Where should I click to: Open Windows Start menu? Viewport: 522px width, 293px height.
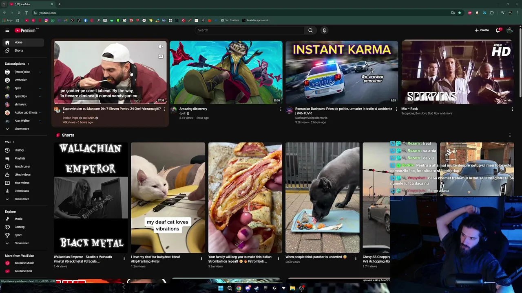(x=221, y=288)
